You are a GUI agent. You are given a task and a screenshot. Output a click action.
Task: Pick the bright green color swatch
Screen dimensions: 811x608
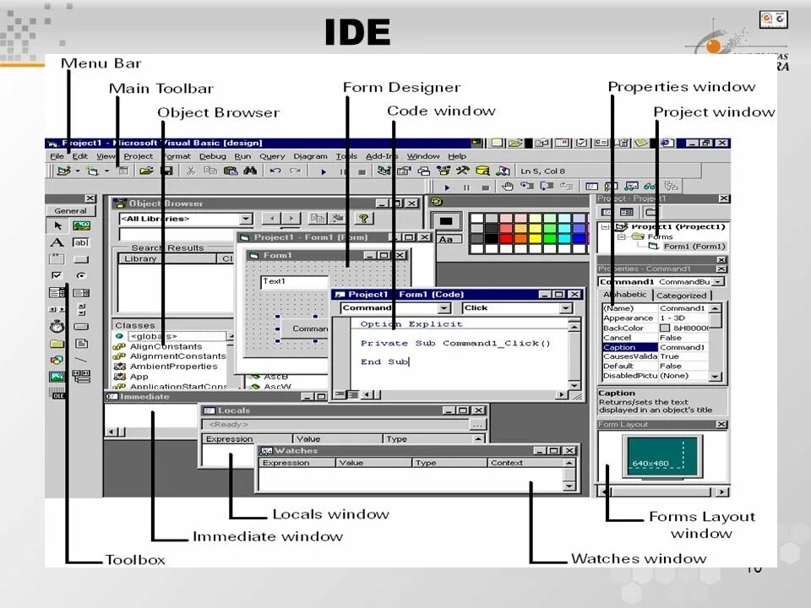[x=549, y=238]
